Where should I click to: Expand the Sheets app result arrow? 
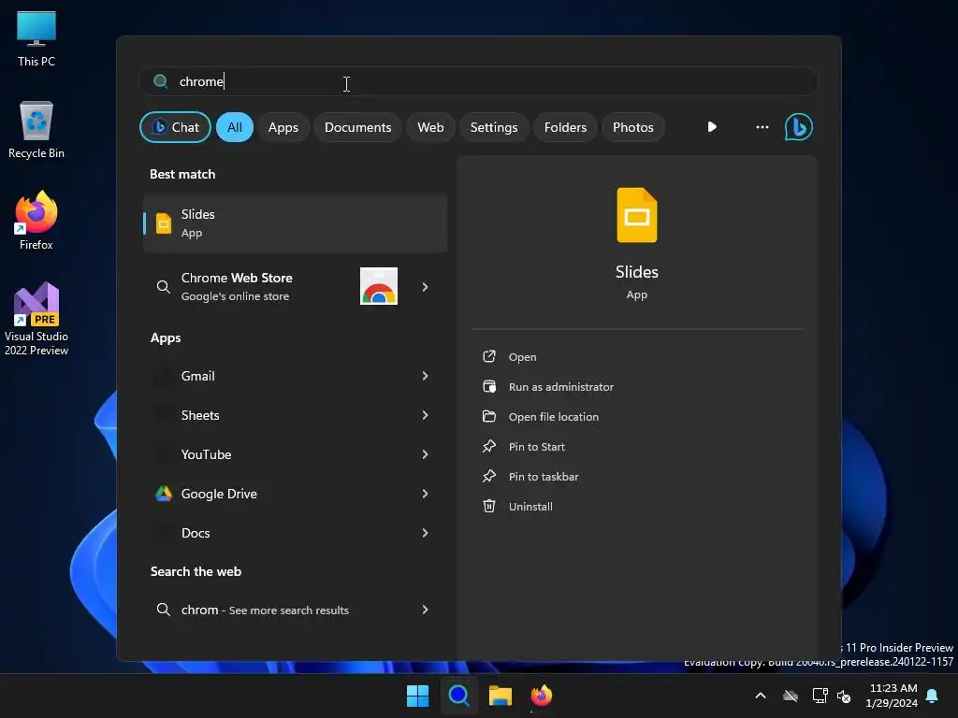click(x=426, y=415)
